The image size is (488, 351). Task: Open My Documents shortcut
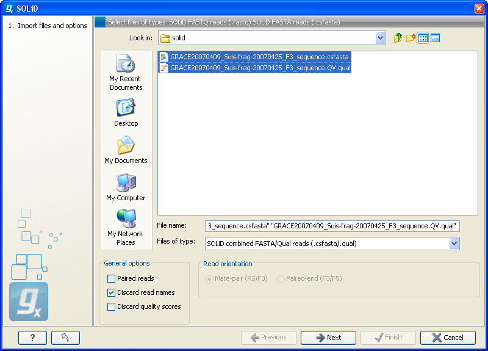[x=126, y=150]
